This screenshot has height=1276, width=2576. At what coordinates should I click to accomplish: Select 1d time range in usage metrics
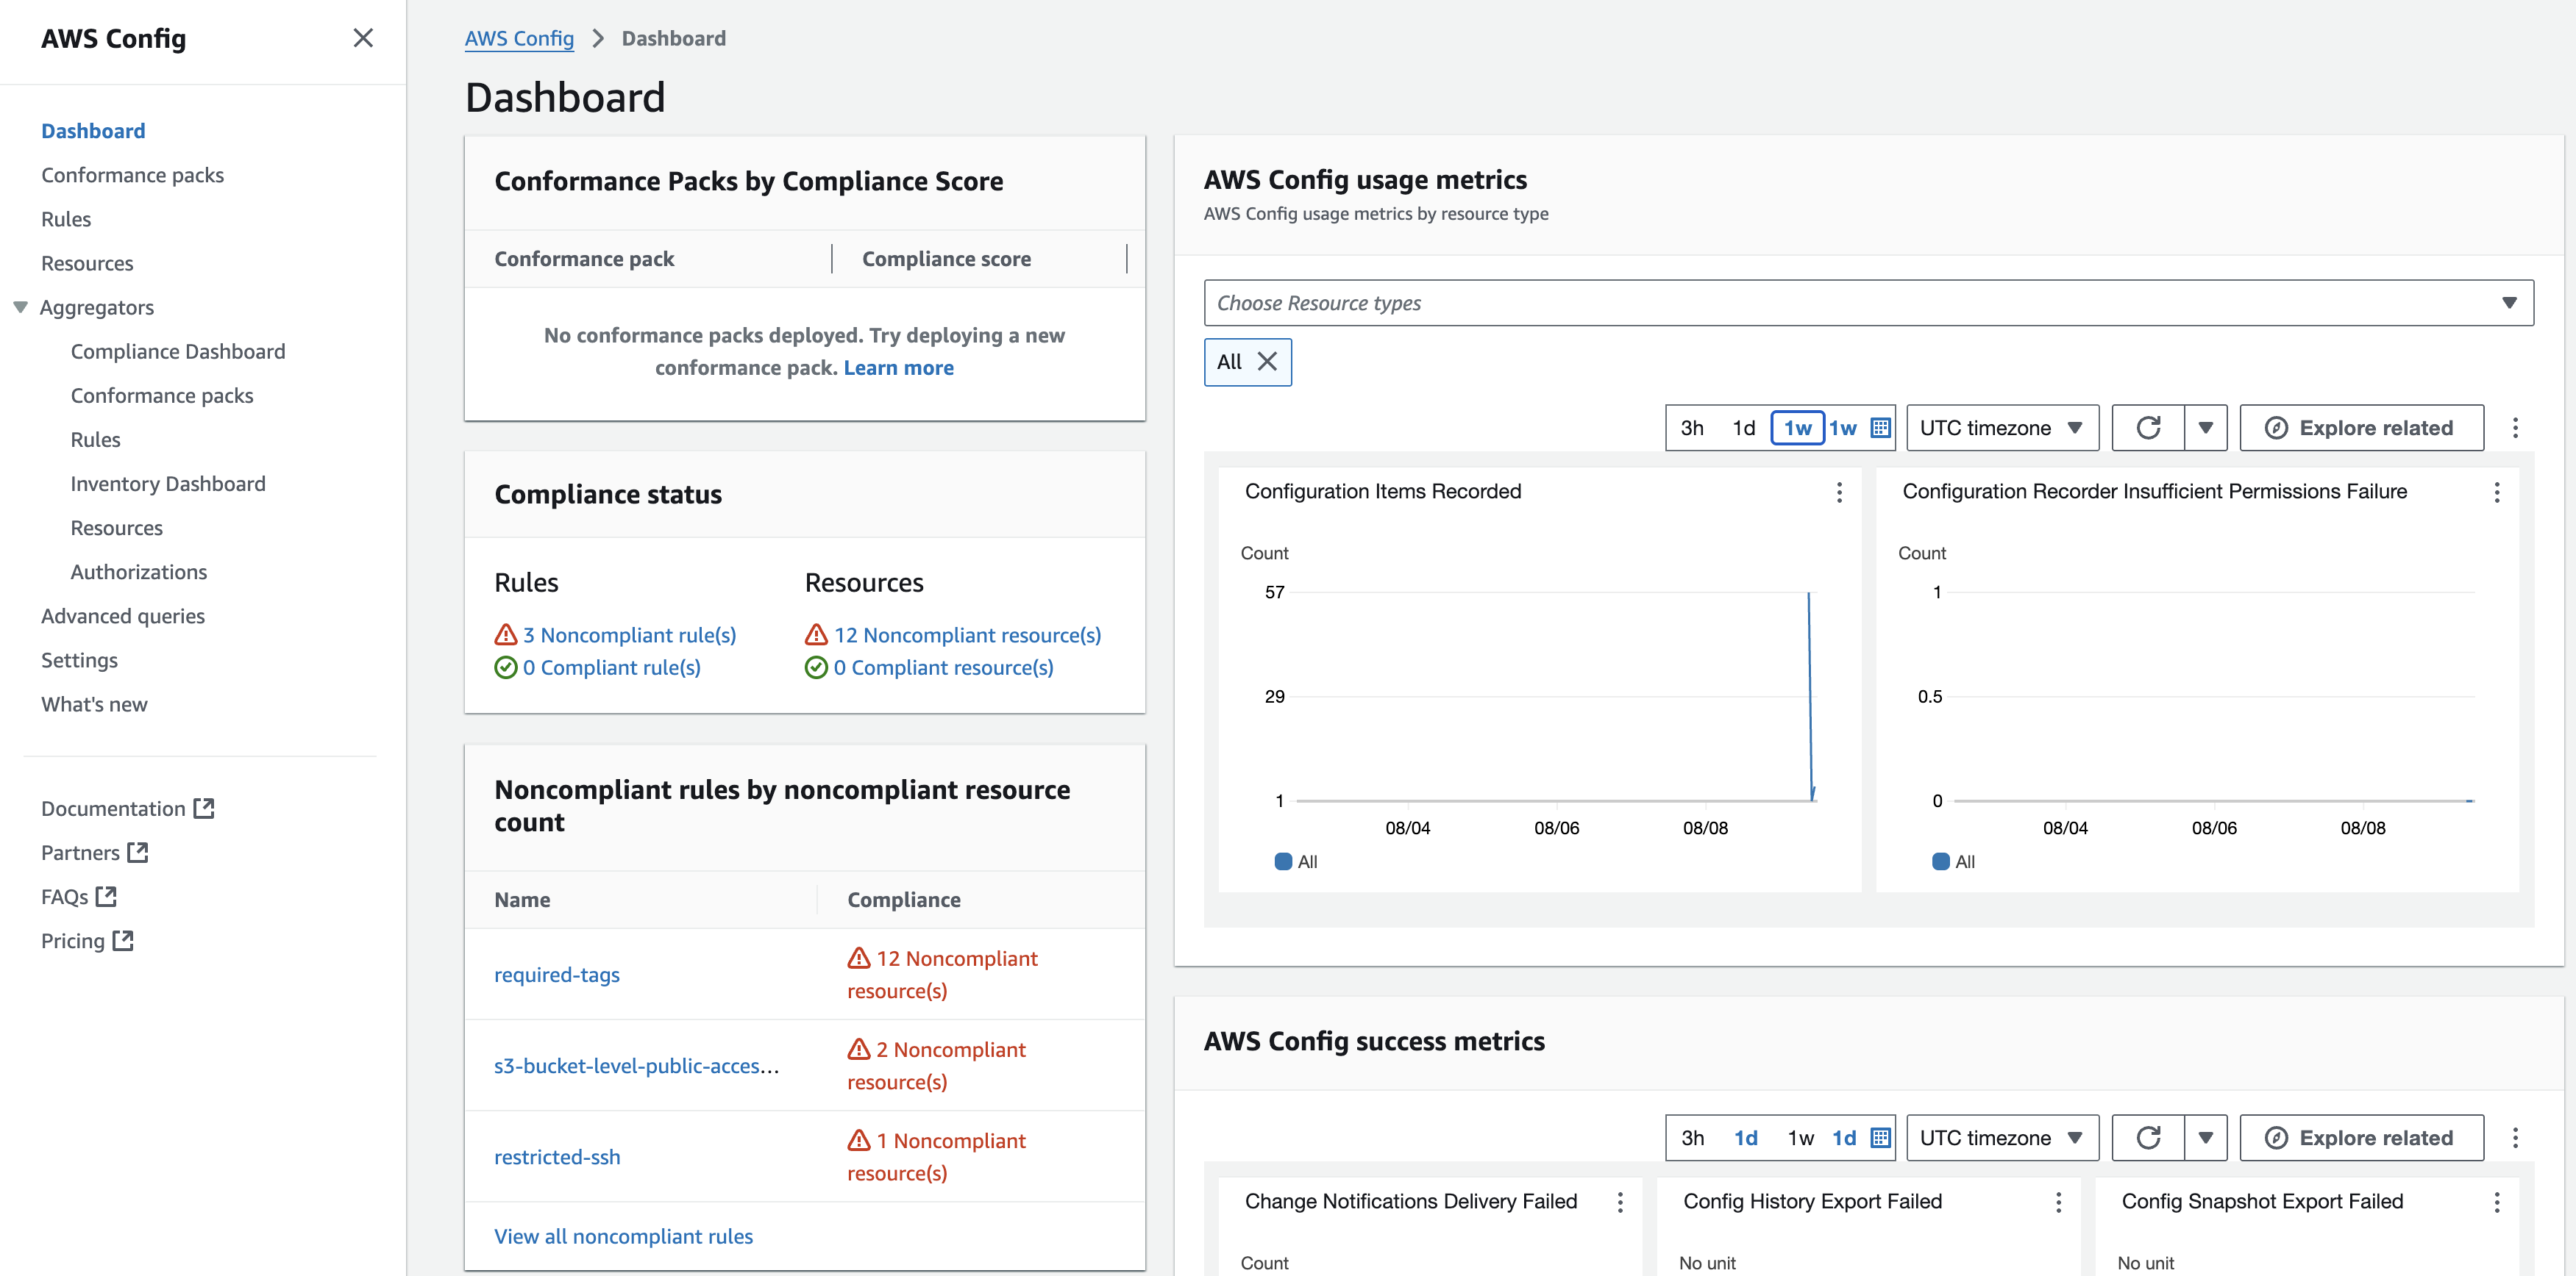tap(1744, 428)
